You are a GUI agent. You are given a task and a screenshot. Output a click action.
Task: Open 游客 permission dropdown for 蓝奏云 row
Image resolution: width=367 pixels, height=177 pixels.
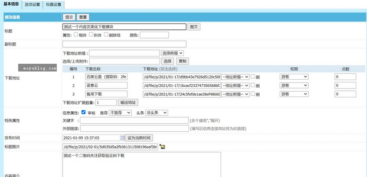click(294, 85)
